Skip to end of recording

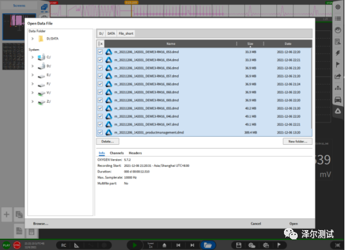click(192, 245)
